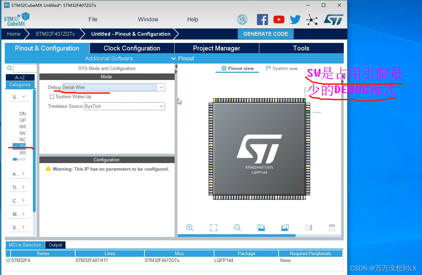The width and height of the screenshot is (422, 275).
Task: Zoom in on the pinout view
Action: pos(190,227)
